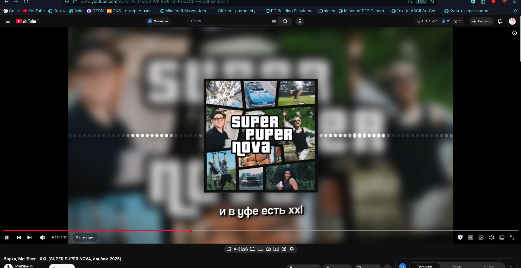Mute the video volume
The image size is (521, 268).
[43, 238]
